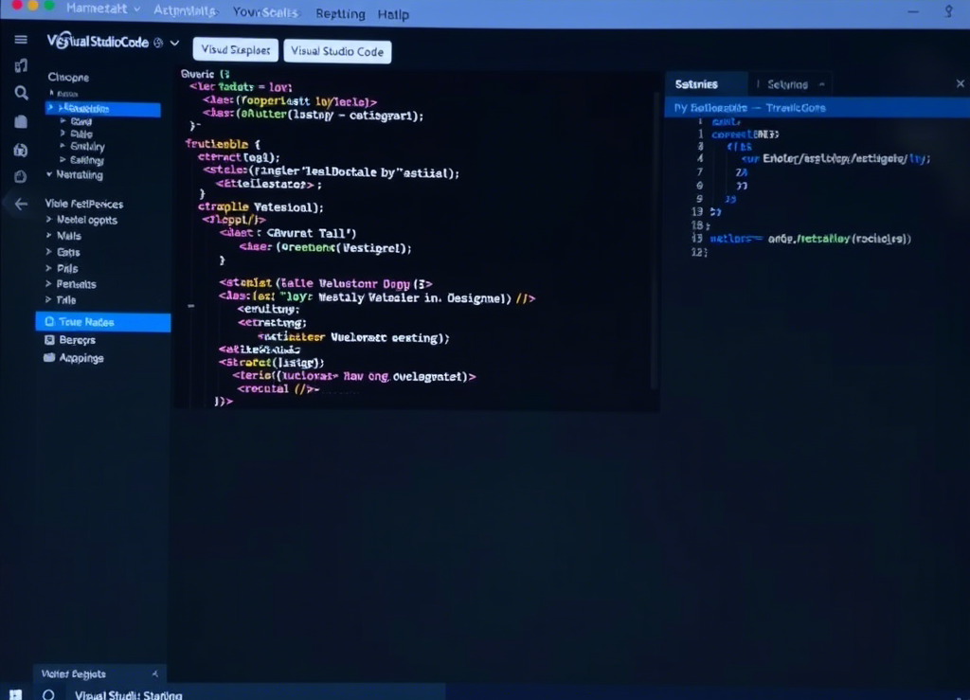Click the Visud Szploer button
The width and height of the screenshot is (970, 700).
click(235, 50)
